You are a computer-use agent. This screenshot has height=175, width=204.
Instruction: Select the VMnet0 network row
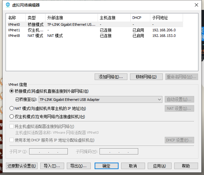click(x=95, y=24)
